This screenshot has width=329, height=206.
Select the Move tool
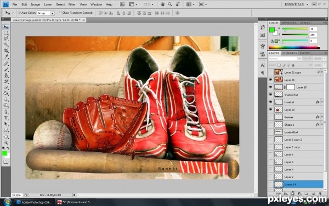coord(6,27)
